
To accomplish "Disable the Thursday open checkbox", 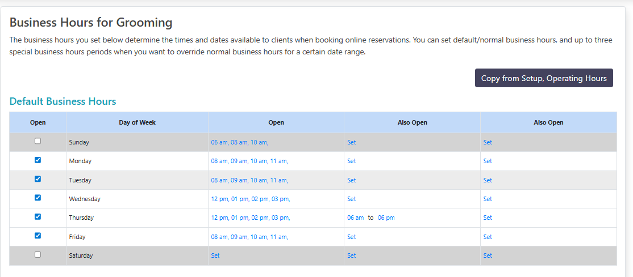I will click(38, 216).
